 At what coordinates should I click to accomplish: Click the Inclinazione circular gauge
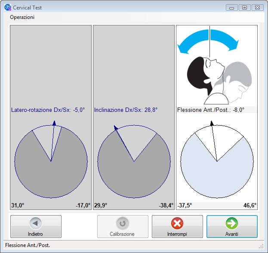[x=134, y=161]
